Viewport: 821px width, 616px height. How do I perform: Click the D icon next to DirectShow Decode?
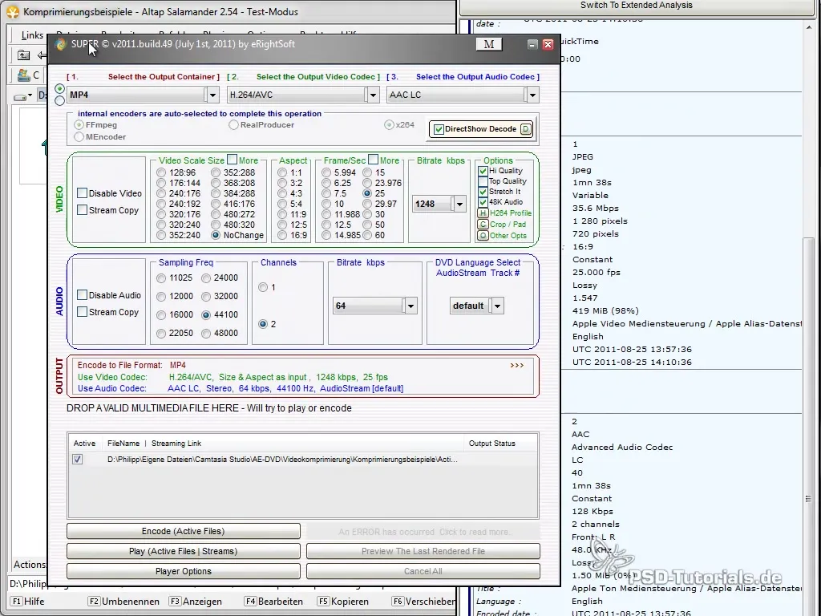point(526,129)
